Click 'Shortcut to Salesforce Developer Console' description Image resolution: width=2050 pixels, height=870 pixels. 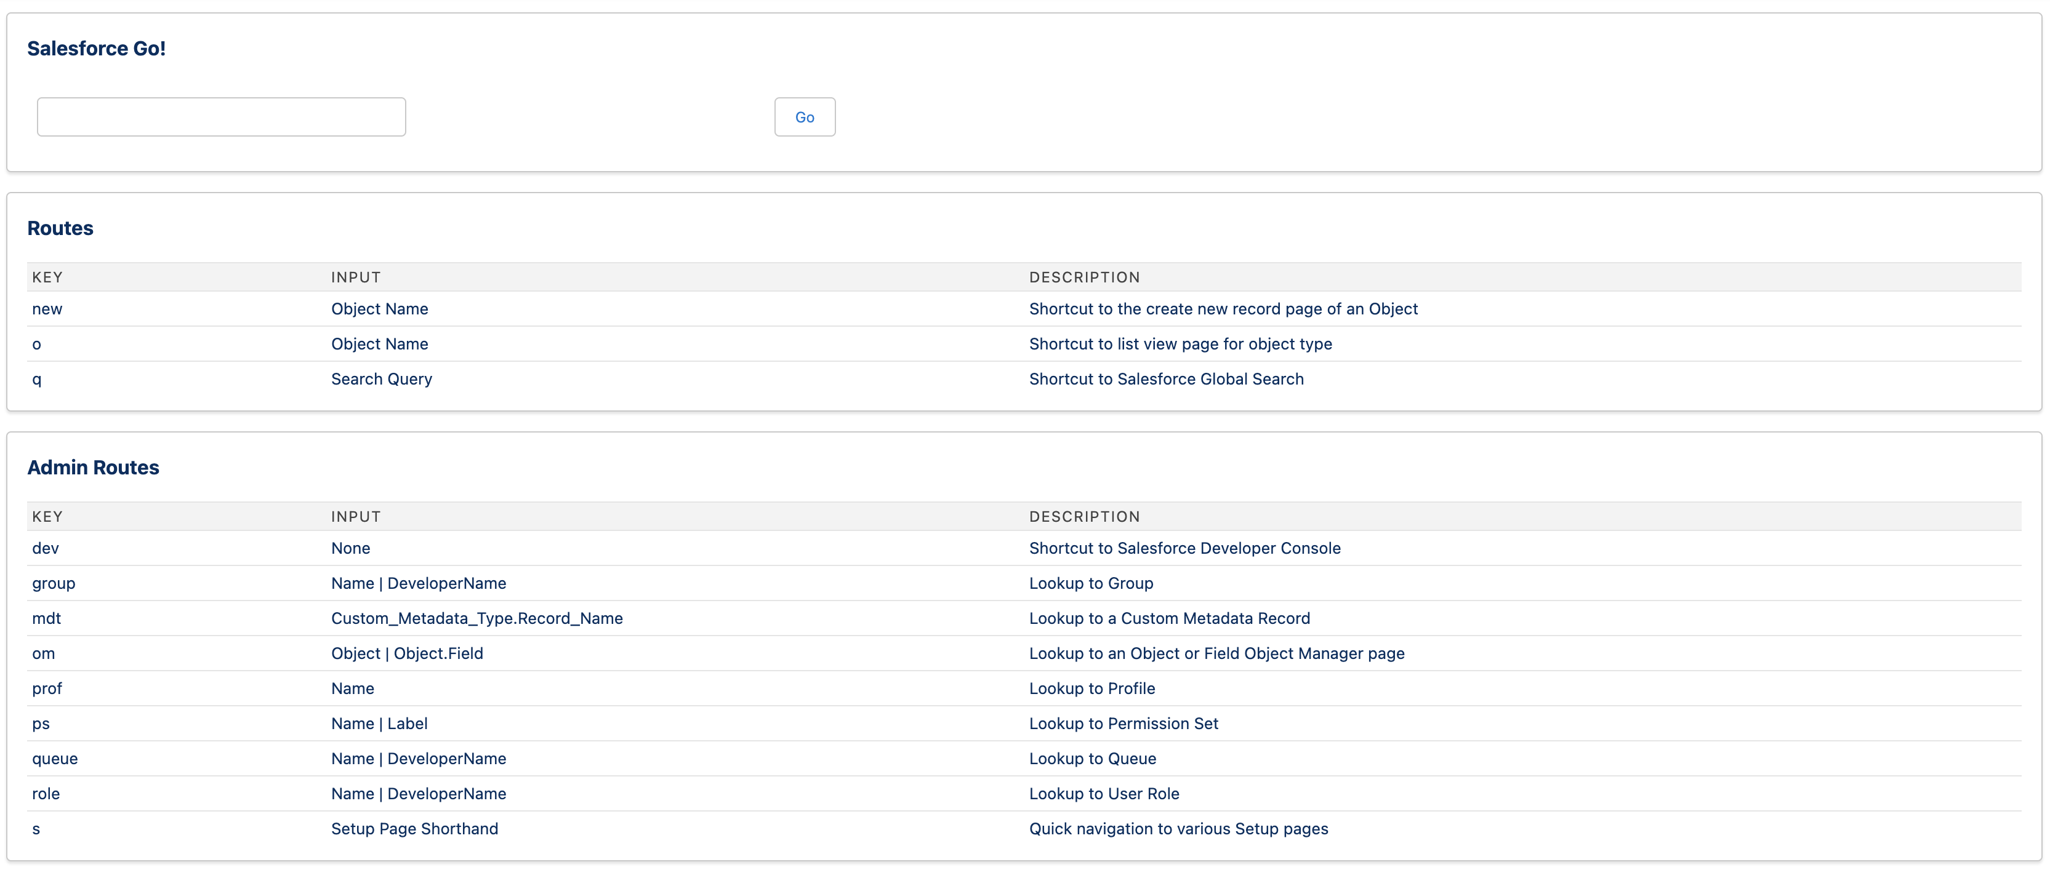point(1184,548)
